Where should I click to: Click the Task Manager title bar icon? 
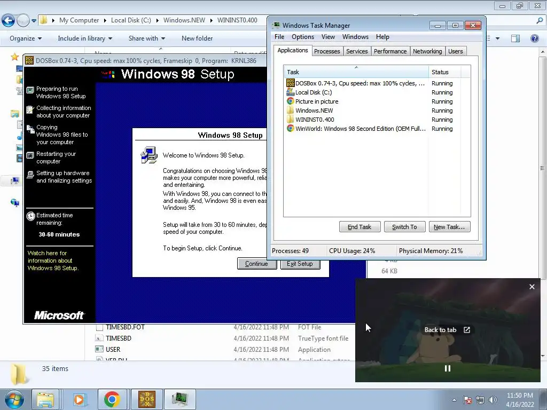277,25
